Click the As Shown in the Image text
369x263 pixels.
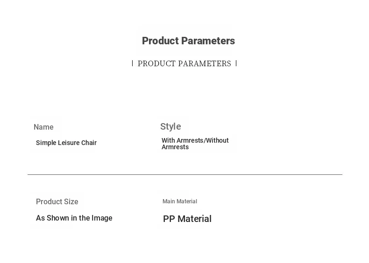tap(74, 218)
